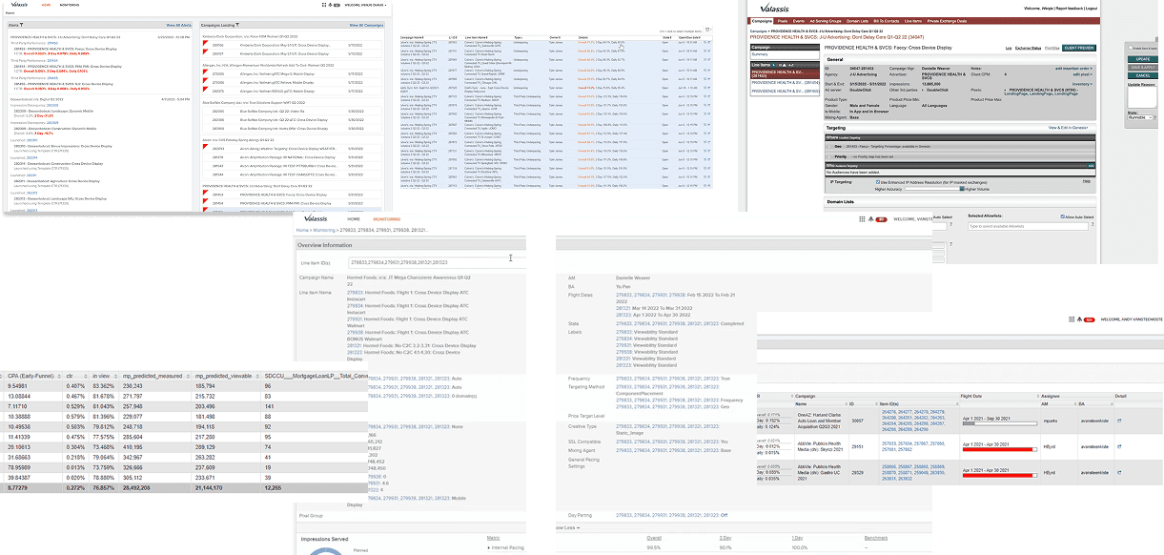The height and width of the screenshot is (555, 1164).
Task: Open MONITORING in the dashboard top navigation
Action: [x=70, y=5]
